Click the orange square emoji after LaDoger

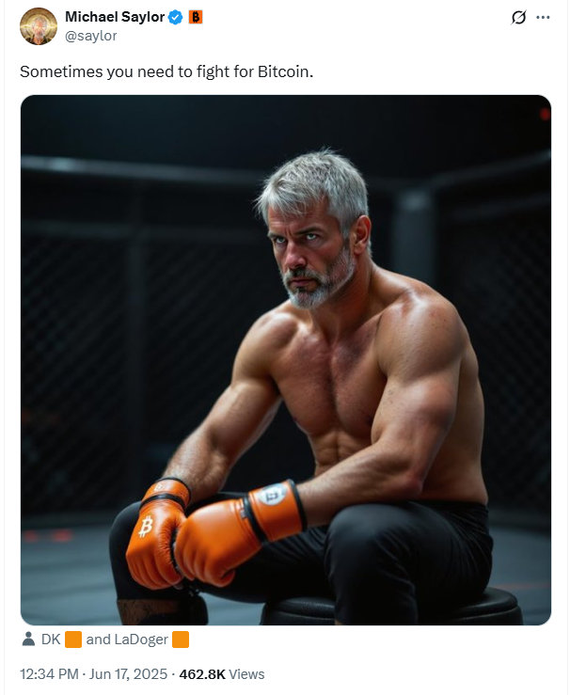[x=181, y=640]
